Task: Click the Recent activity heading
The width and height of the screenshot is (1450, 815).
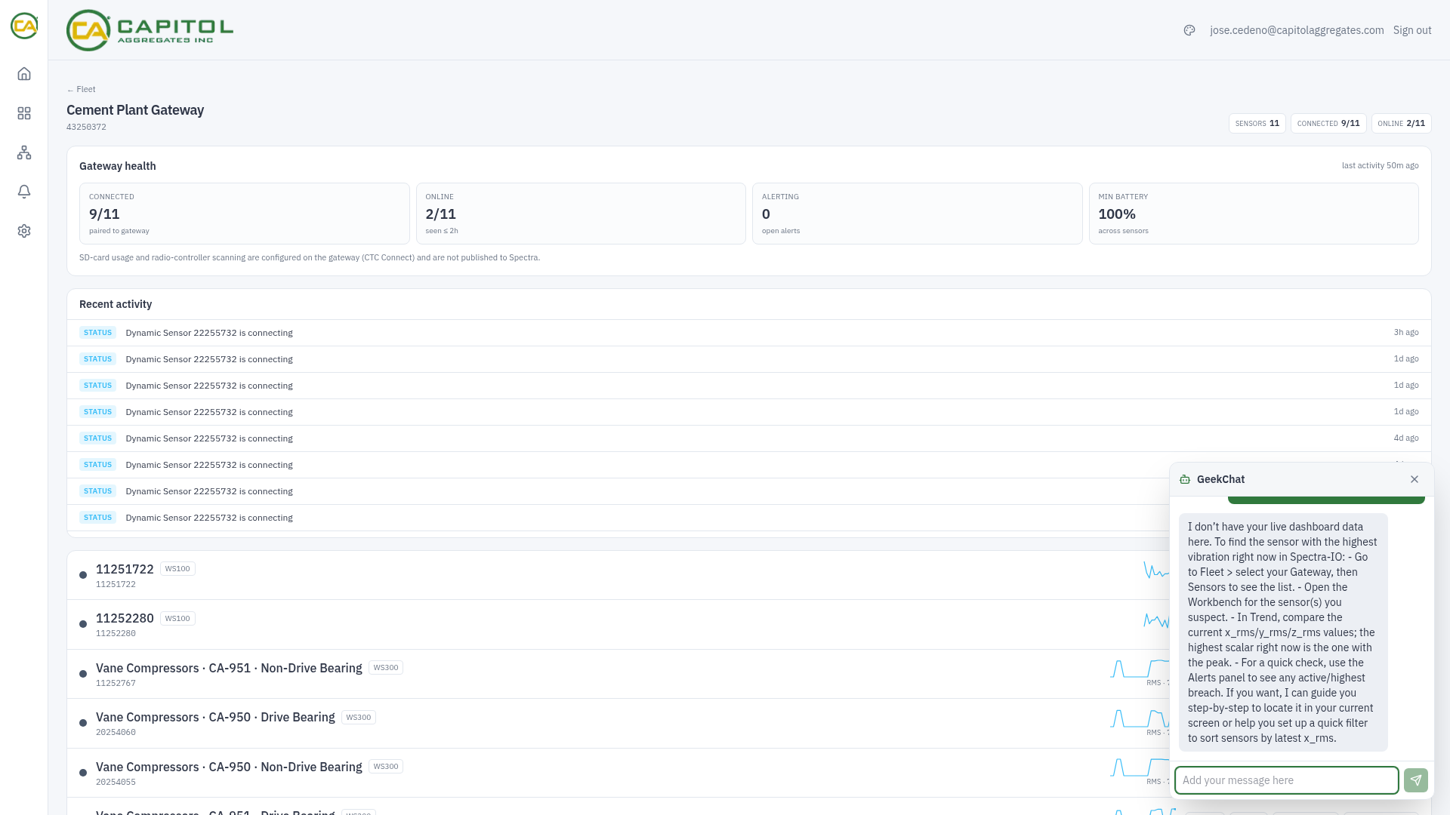Action: [116, 304]
